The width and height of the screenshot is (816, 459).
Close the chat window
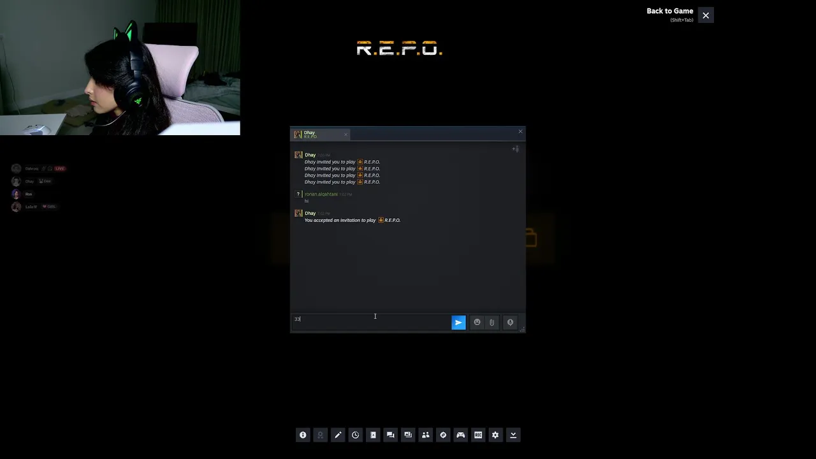click(520, 132)
